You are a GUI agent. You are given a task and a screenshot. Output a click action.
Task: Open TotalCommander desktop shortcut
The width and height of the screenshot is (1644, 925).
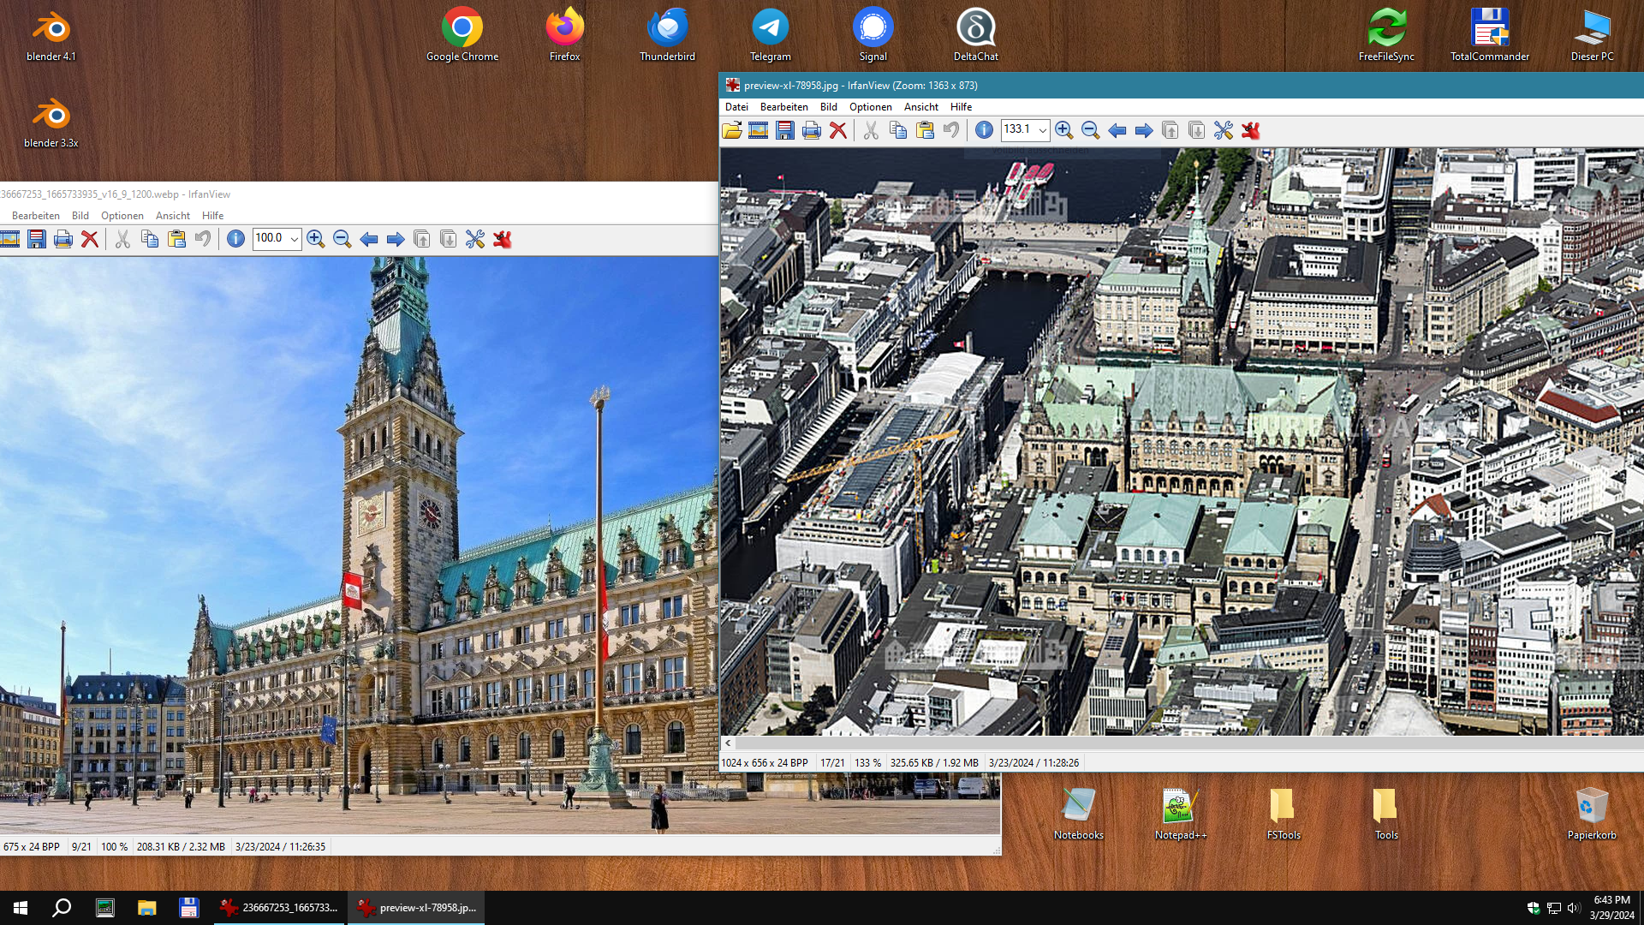tap(1490, 35)
